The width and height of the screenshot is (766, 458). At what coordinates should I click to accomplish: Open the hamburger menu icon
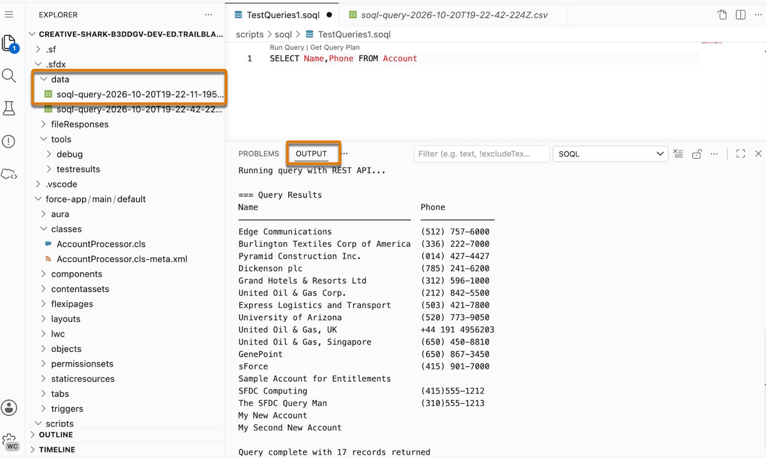[x=9, y=15]
